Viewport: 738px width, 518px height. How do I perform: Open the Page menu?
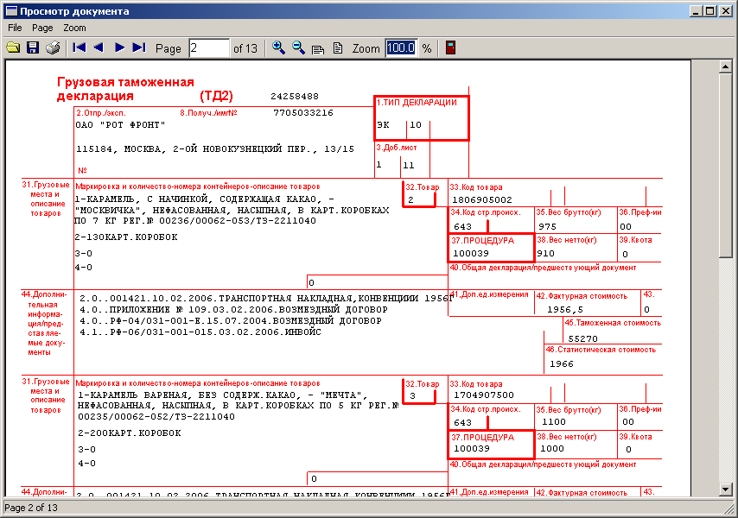pos(42,28)
